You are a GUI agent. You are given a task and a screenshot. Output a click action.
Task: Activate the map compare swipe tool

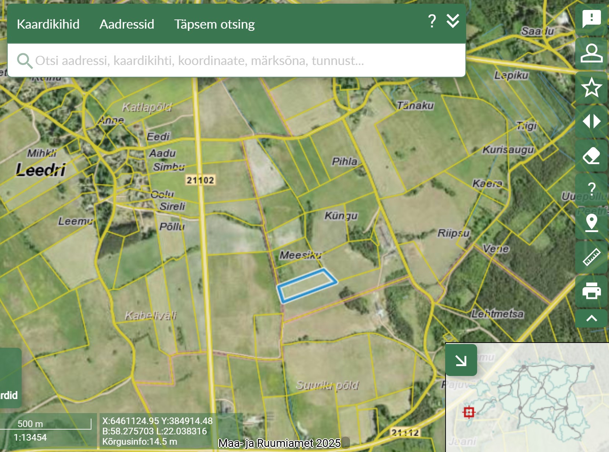click(x=591, y=121)
